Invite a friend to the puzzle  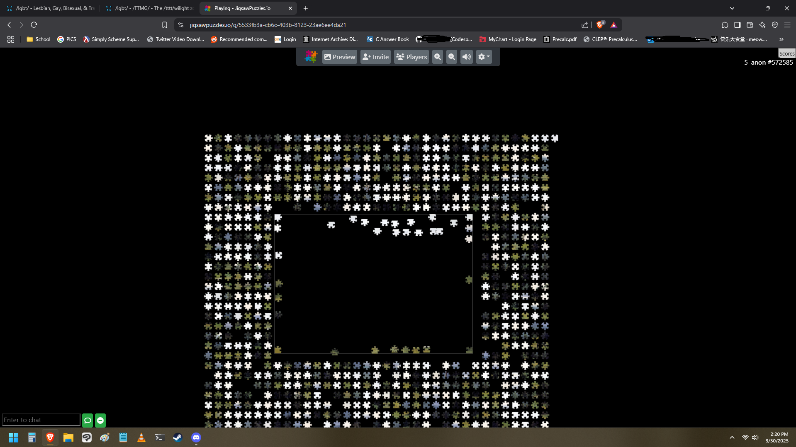[375, 57]
